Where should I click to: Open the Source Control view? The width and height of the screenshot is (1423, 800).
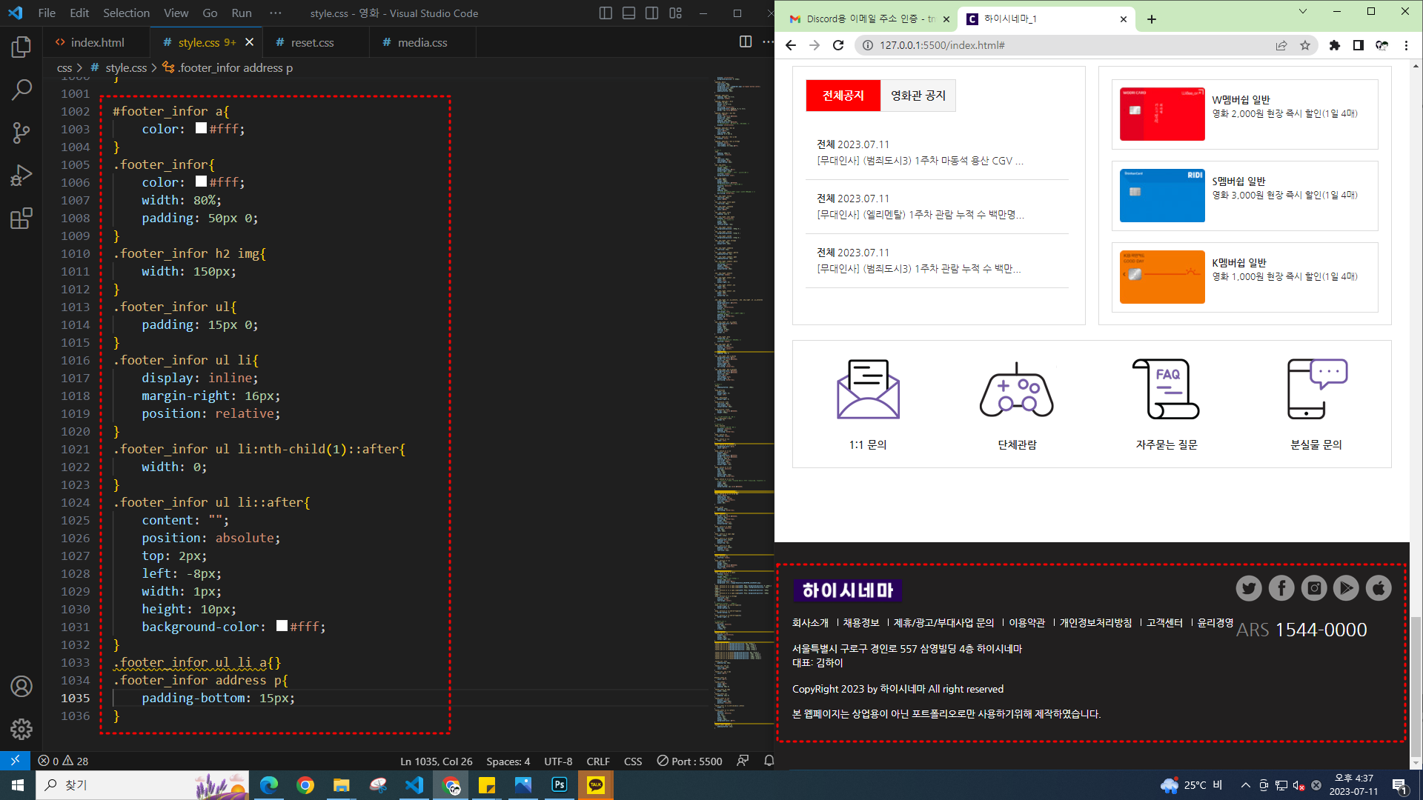21,133
